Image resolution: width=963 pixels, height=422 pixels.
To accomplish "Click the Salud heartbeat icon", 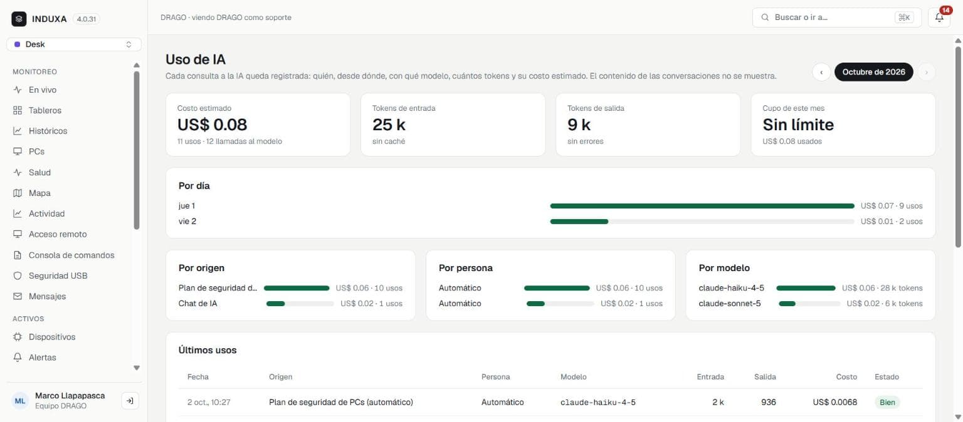I will [x=18, y=173].
